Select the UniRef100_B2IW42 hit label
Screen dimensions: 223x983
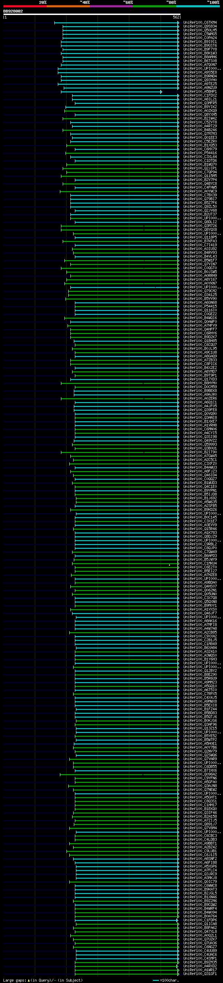coord(200,118)
